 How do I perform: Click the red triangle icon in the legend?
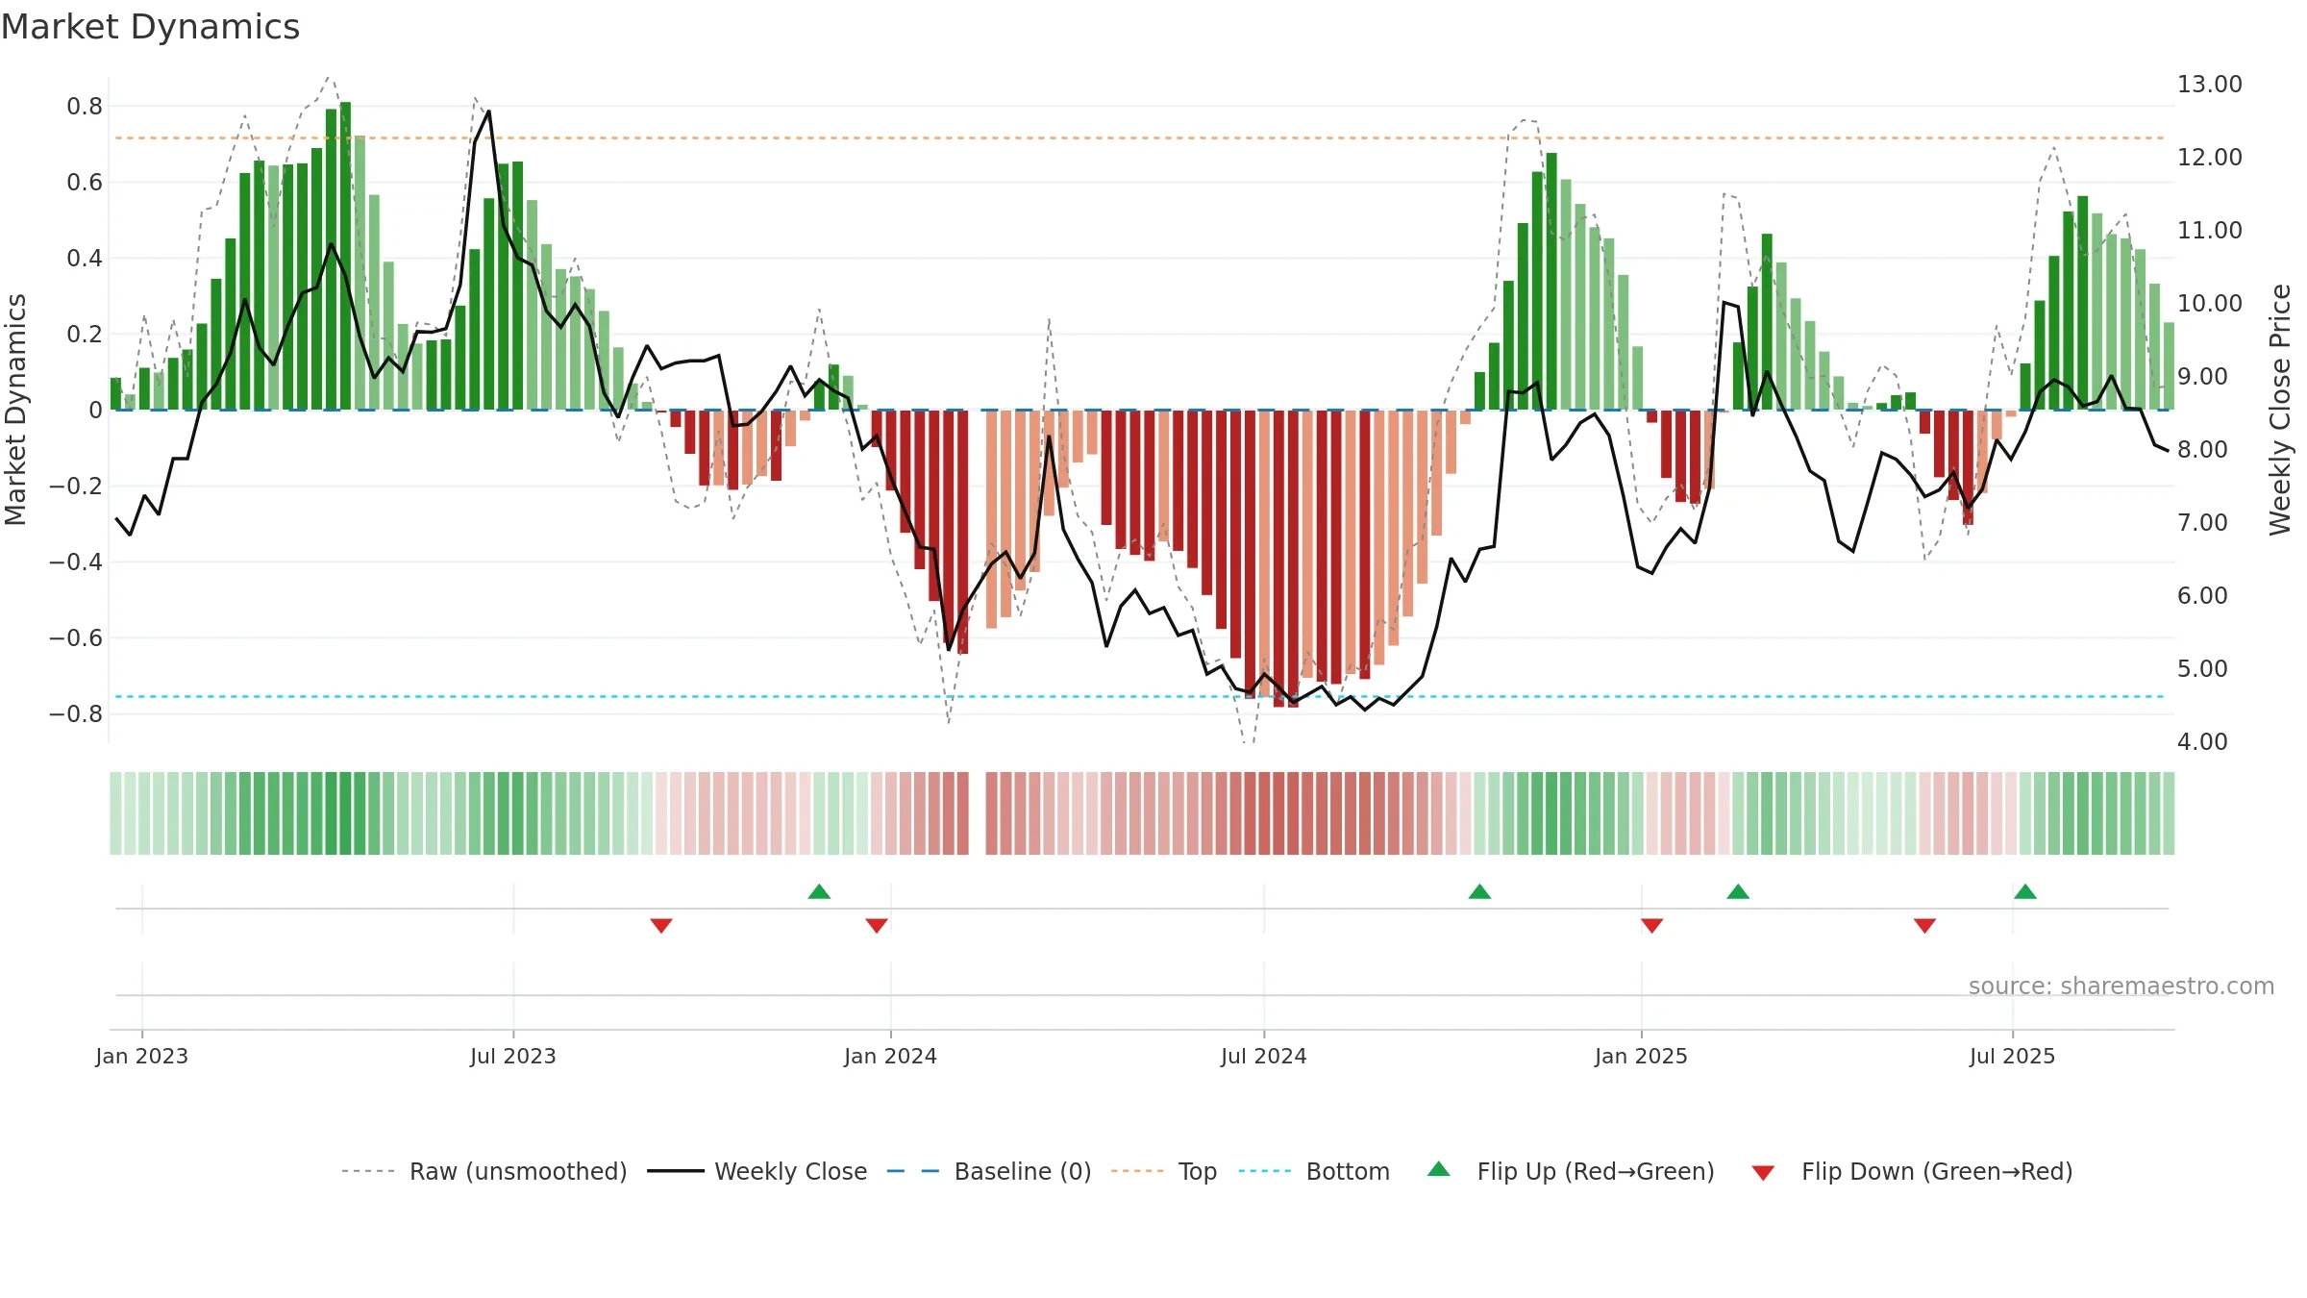tap(1763, 1173)
